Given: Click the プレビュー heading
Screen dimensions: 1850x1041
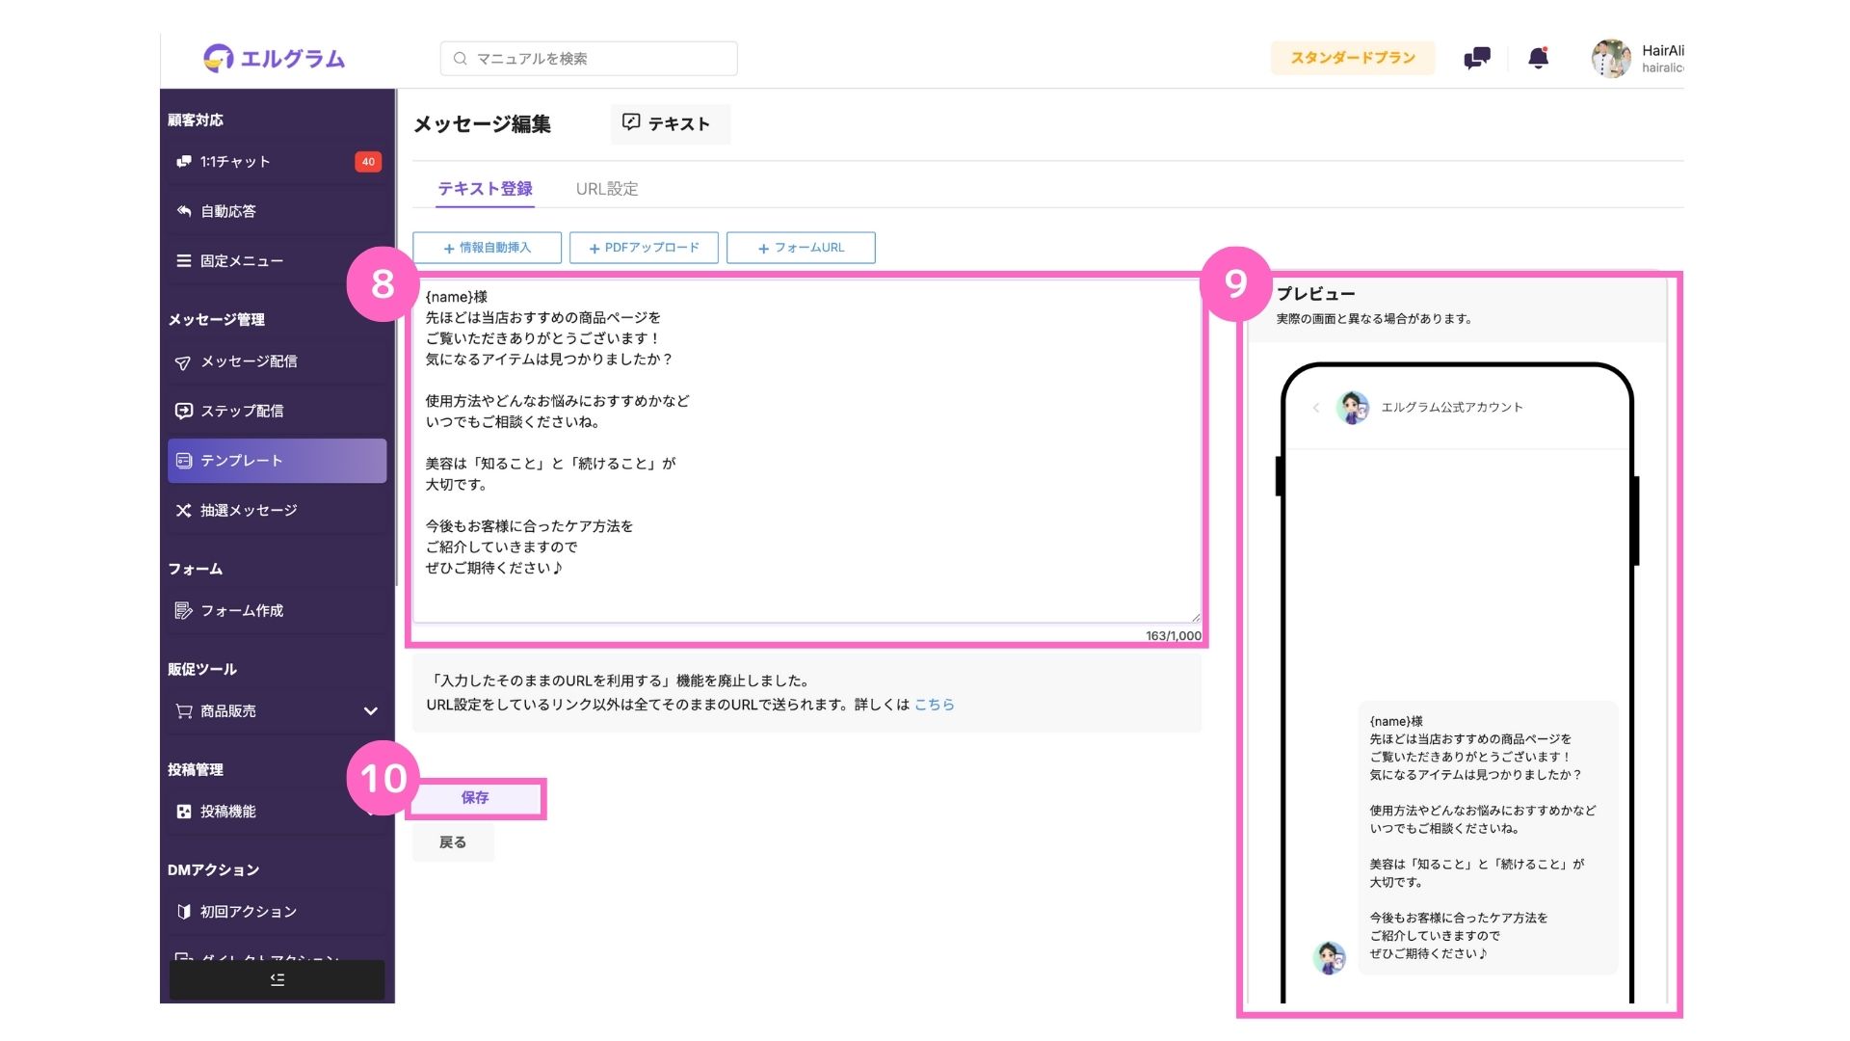Looking at the screenshot, I should click(1315, 294).
